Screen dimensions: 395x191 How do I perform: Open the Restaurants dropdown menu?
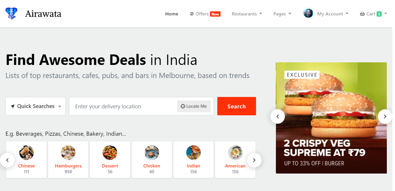(247, 14)
